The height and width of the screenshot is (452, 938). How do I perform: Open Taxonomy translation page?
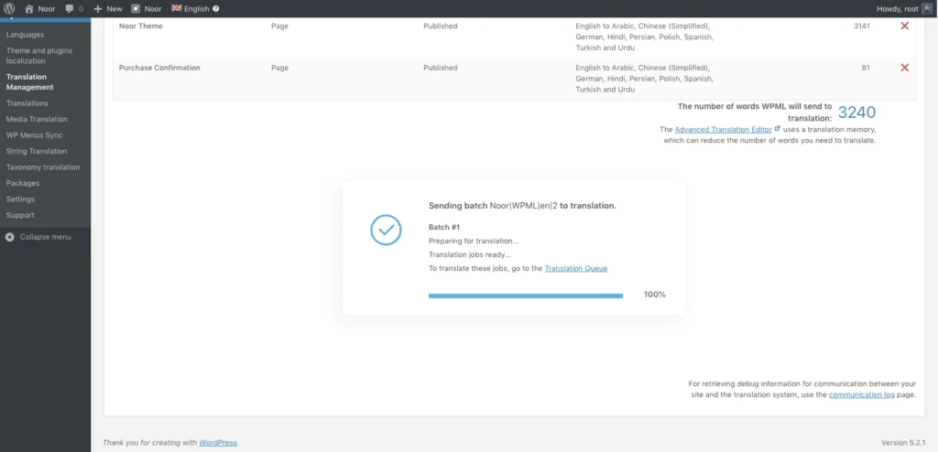coord(43,167)
